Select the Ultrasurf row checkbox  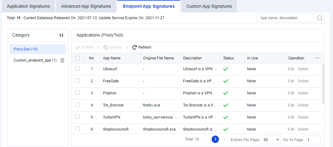pos(77,69)
